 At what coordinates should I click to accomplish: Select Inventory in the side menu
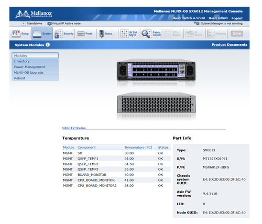click(35, 61)
